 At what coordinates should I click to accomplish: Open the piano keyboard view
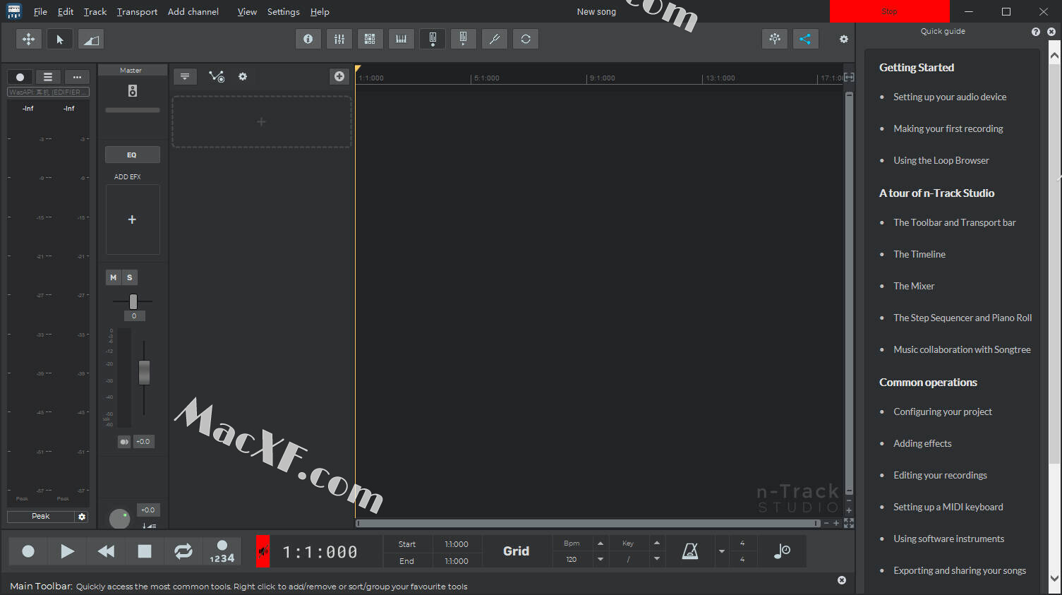tap(401, 40)
